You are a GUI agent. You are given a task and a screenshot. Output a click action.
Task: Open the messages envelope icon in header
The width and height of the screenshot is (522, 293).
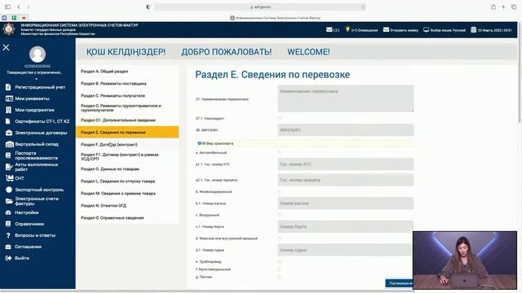pos(330,29)
